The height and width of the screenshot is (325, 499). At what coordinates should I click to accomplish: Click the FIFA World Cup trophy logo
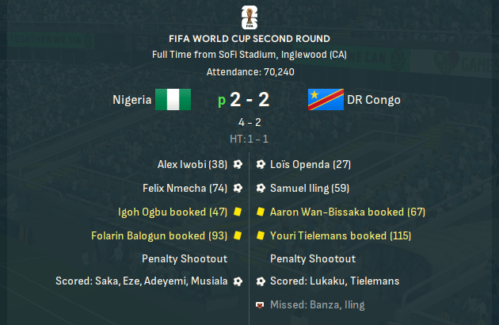point(249,17)
